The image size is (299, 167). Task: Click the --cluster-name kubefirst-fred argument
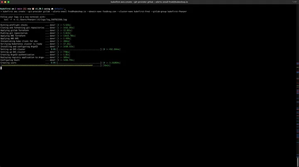pos(133,12)
